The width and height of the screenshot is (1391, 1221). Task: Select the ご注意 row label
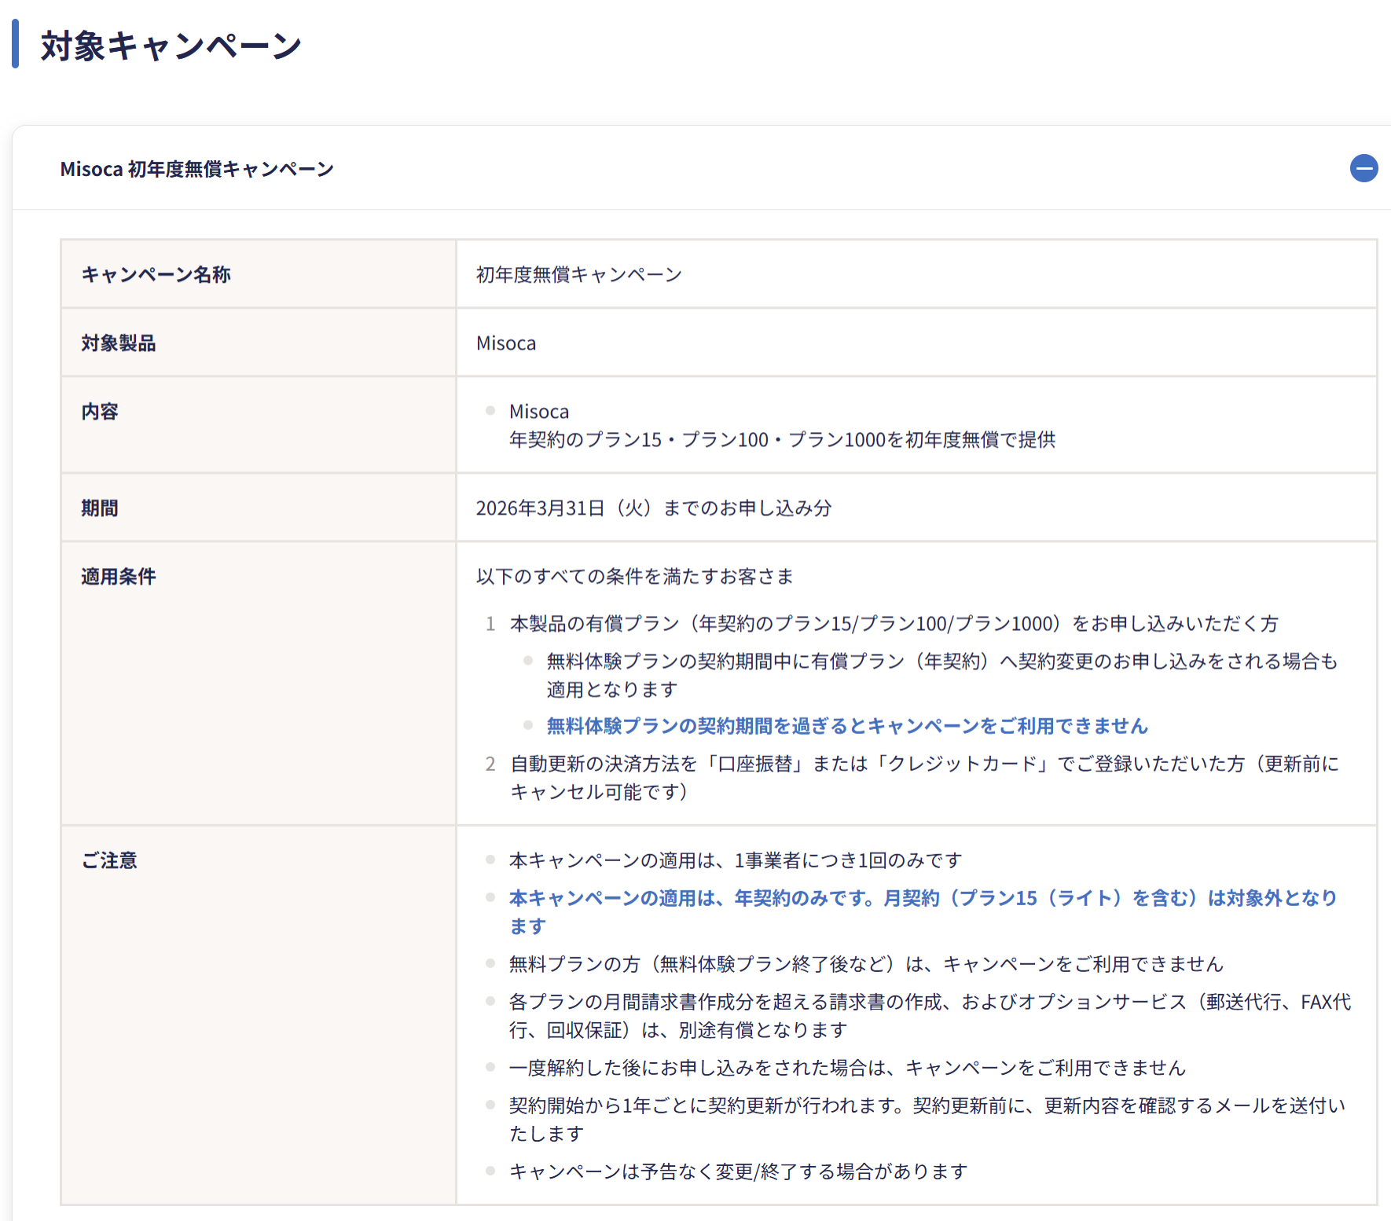click(109, 860)
